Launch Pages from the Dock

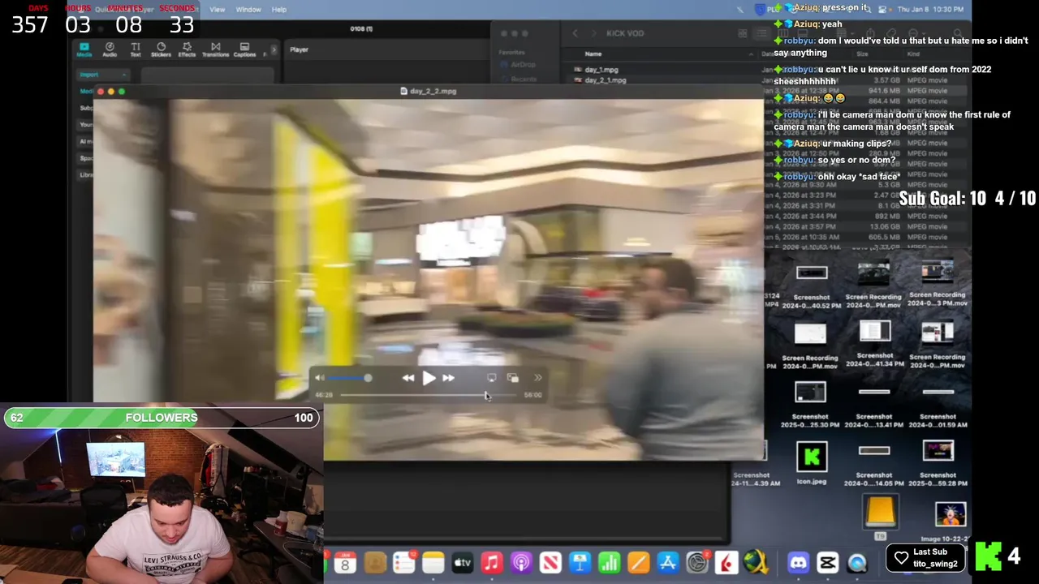[638, 562]
